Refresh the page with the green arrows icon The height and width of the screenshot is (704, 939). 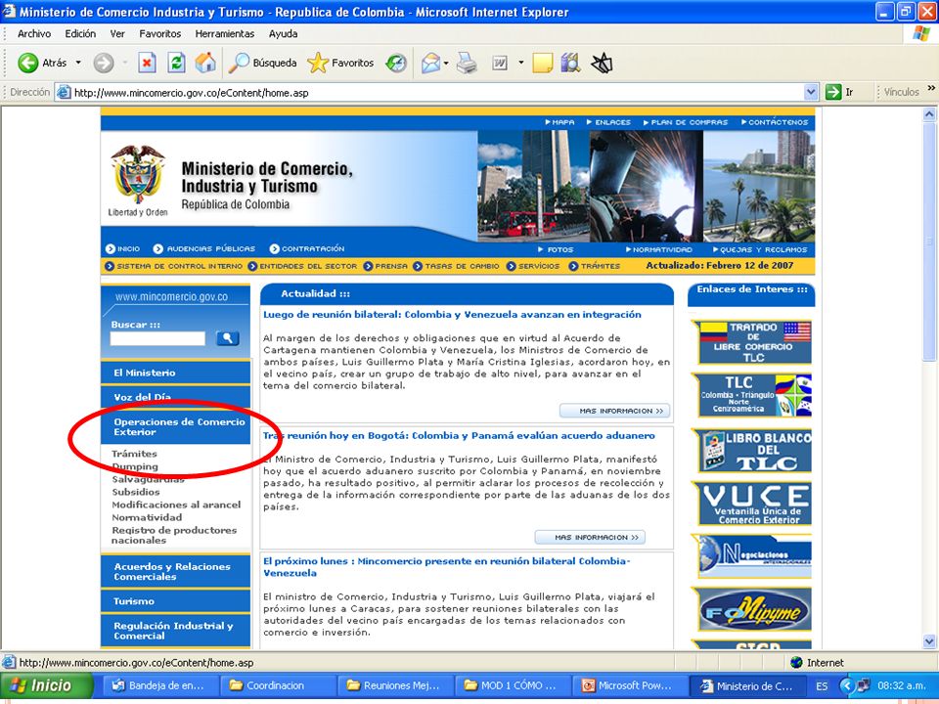(177, 63)
